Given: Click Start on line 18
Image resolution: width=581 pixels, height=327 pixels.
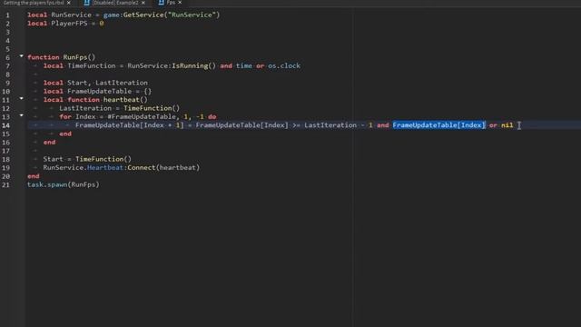Looking at the screenshot, I should click(x=53, y=159).
